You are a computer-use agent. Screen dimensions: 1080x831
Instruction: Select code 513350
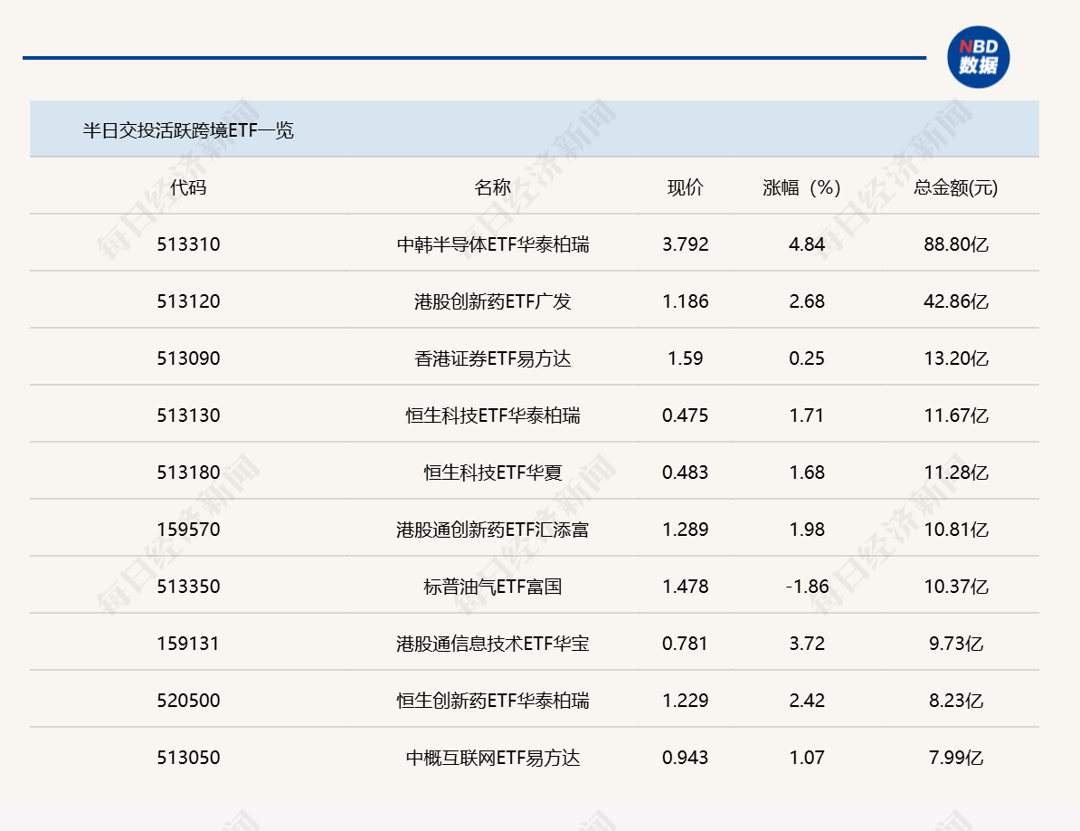[189, 587]
